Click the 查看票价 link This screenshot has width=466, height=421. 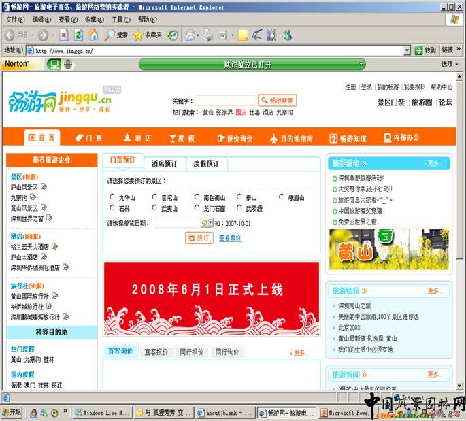coord(229,238)
